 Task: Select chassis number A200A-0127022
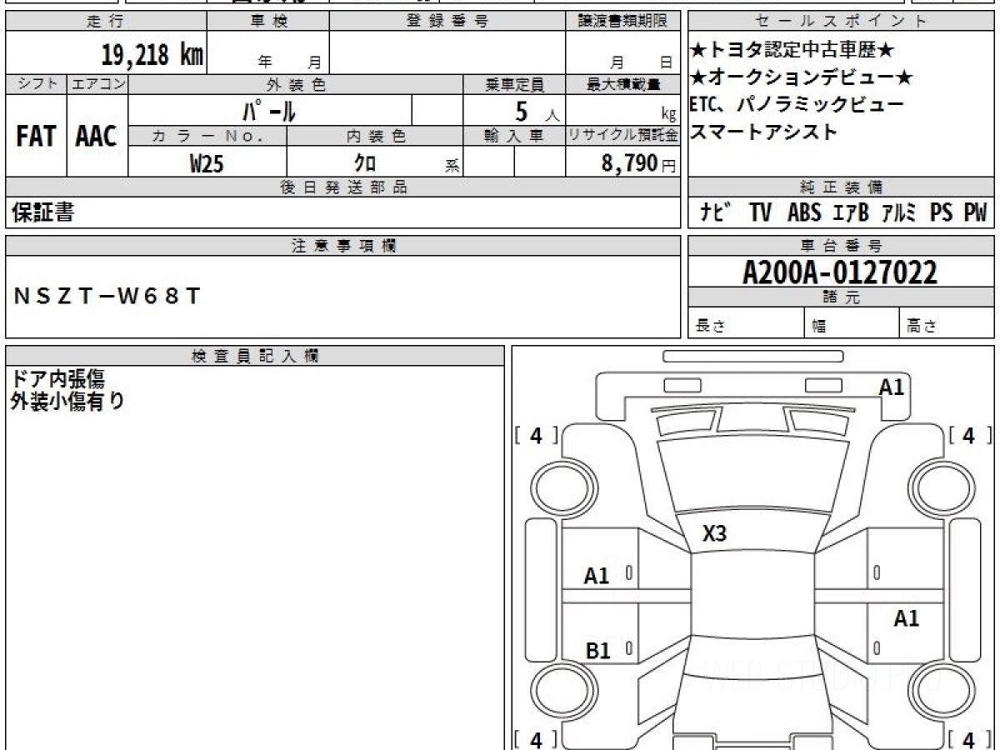point(841,272)
